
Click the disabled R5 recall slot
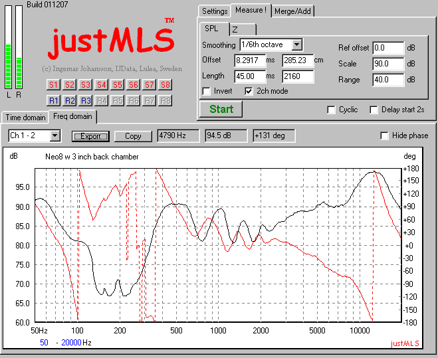click(118, 101)
